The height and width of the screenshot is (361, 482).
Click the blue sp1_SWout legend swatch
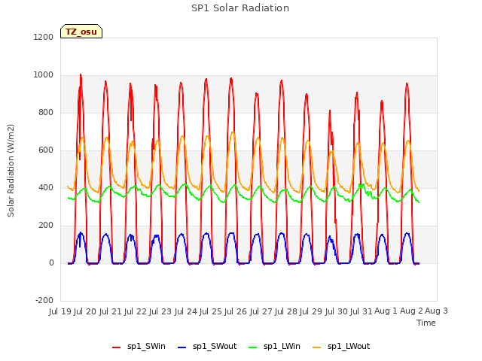[x=182, y=347]
